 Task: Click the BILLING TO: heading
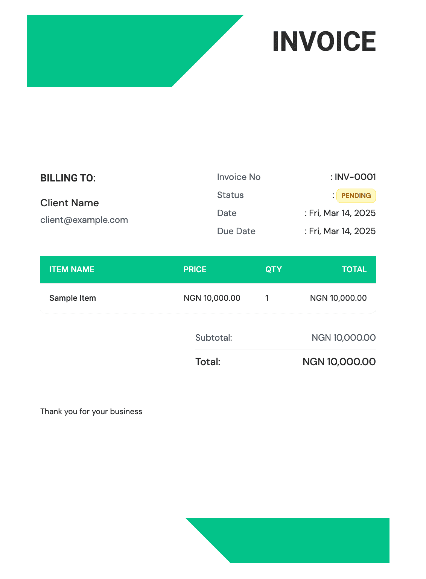[x=68, y=178]
